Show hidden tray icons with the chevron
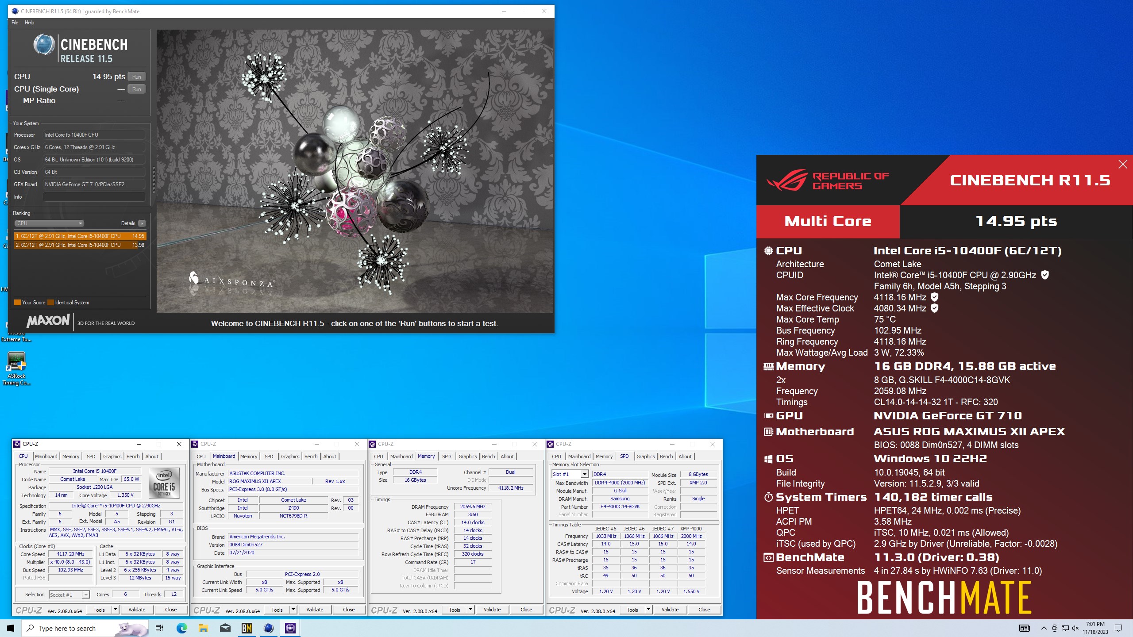This screenshot has width=1133, height=637. [x=1044, y=628]
